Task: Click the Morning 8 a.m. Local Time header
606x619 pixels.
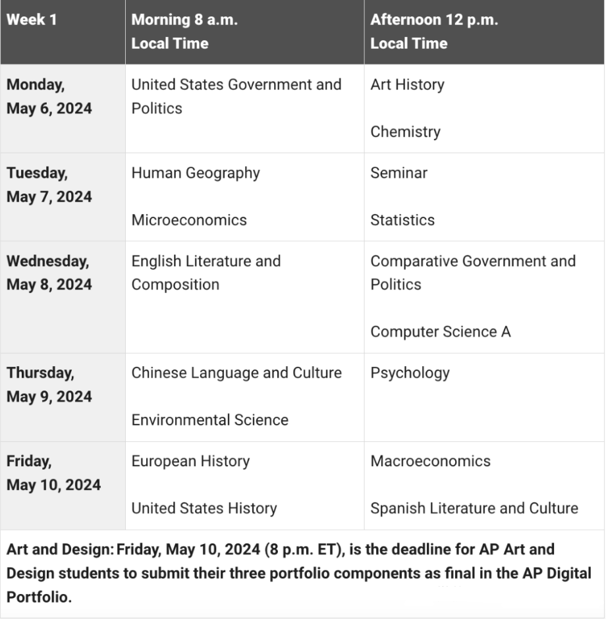Action: coord(184,32)
